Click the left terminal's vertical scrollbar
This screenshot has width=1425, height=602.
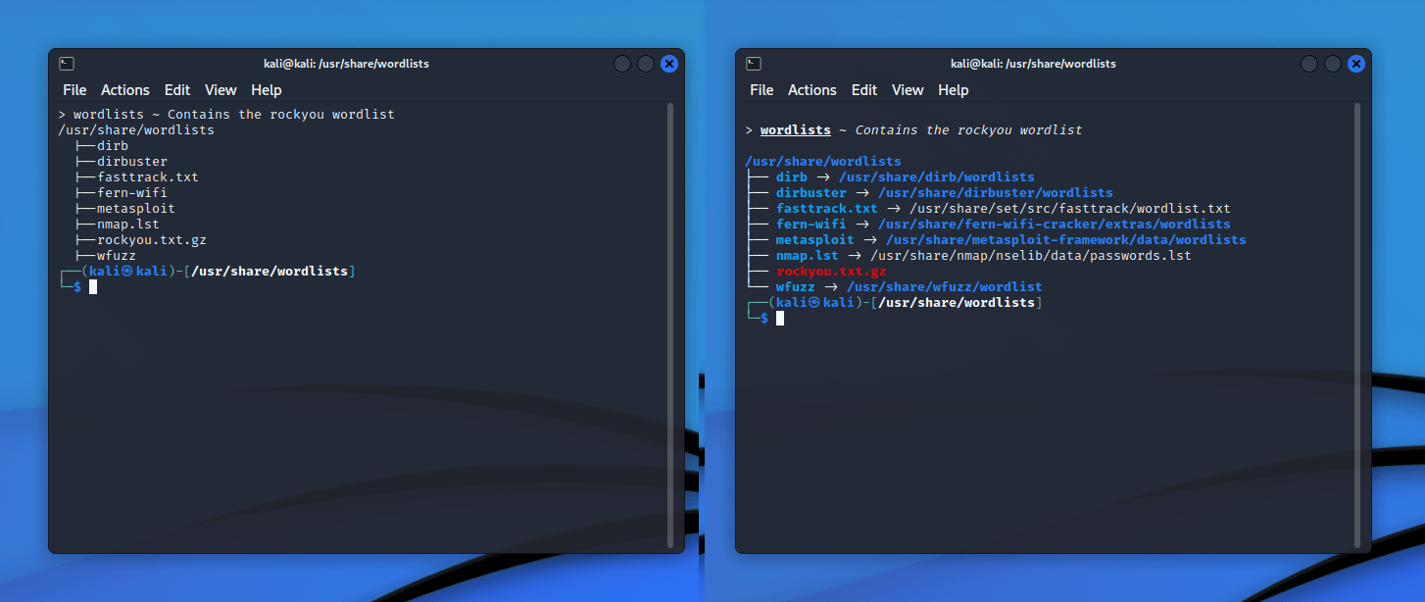[x=670, y=324]
